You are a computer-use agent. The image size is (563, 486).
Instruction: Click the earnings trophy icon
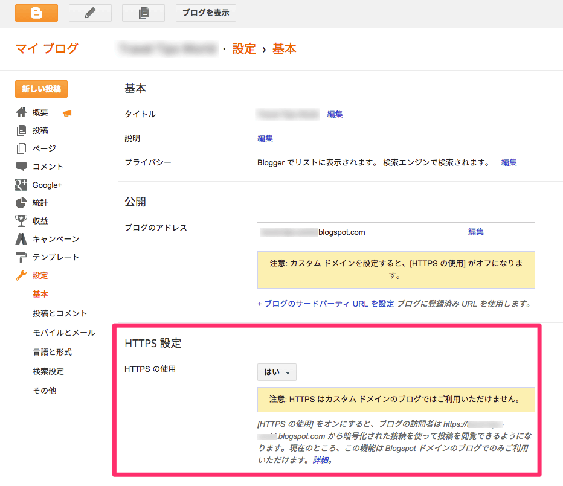[21, 221]
